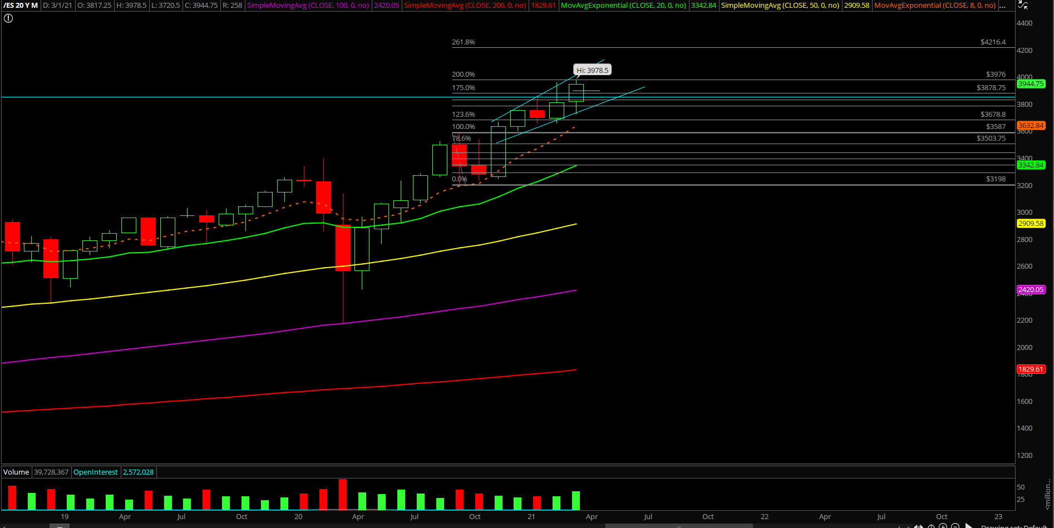Image resolution: width=1054 pixels, height=528 pixels.
Task: Click the OpenInterest label in the lower panel
Action: click(x=96, y=472)
